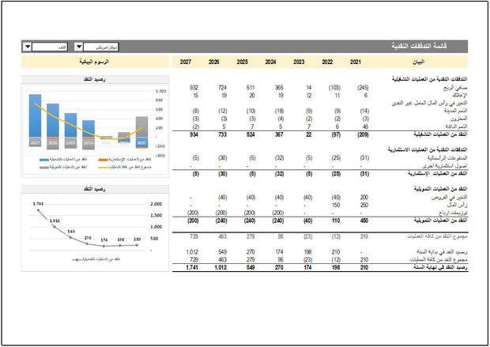Select operating cash total (209) for 2021
Image resolution: width=490 pixels, height=347 pixels.
point(363,134)
